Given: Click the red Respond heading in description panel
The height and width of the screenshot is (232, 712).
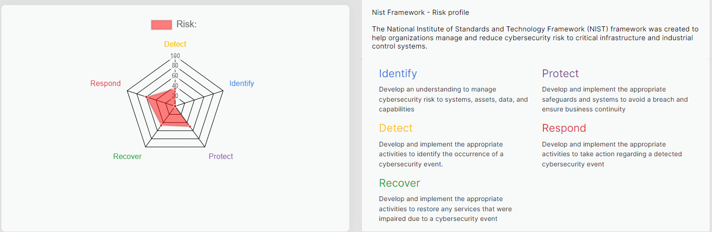Looking at the screenshot, I should point(564,128).
